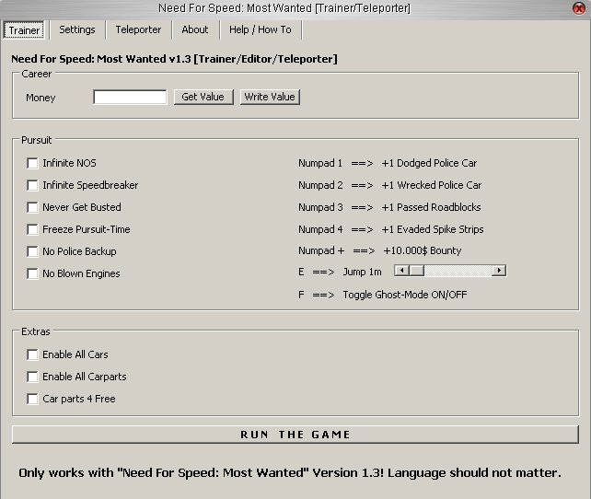Open the About tab
Viewport: 591px width, 499px height.
(x=195, y=29)
